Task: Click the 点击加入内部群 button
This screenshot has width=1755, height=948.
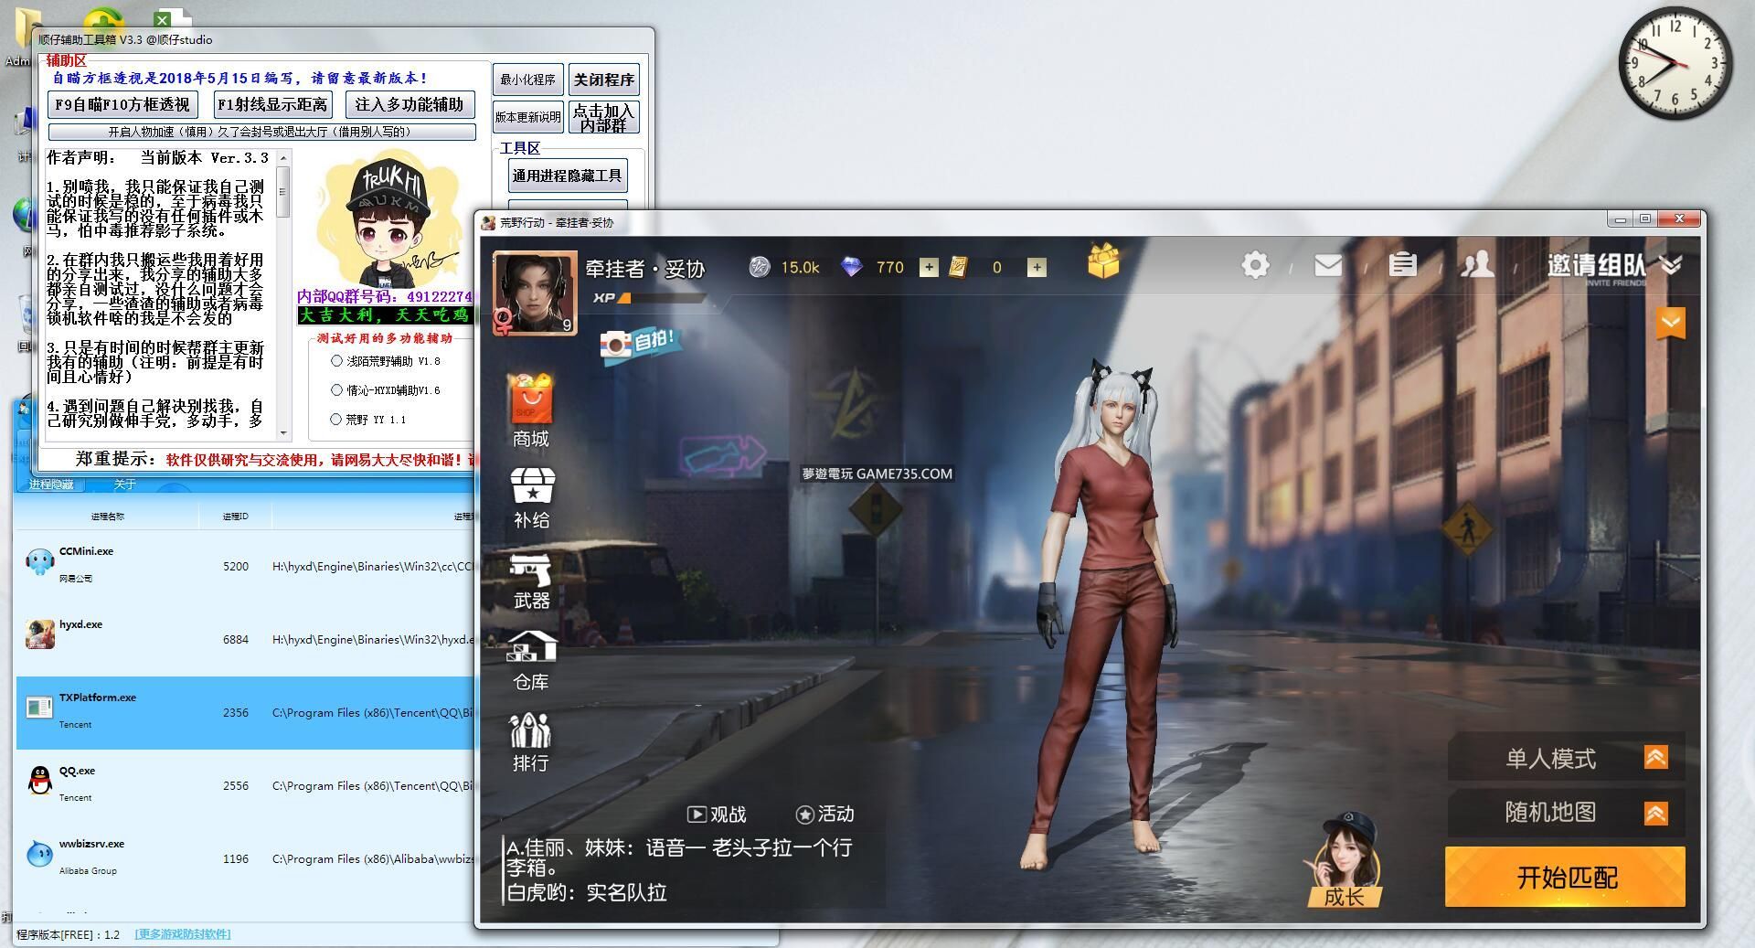Action: tap(603, 117)
